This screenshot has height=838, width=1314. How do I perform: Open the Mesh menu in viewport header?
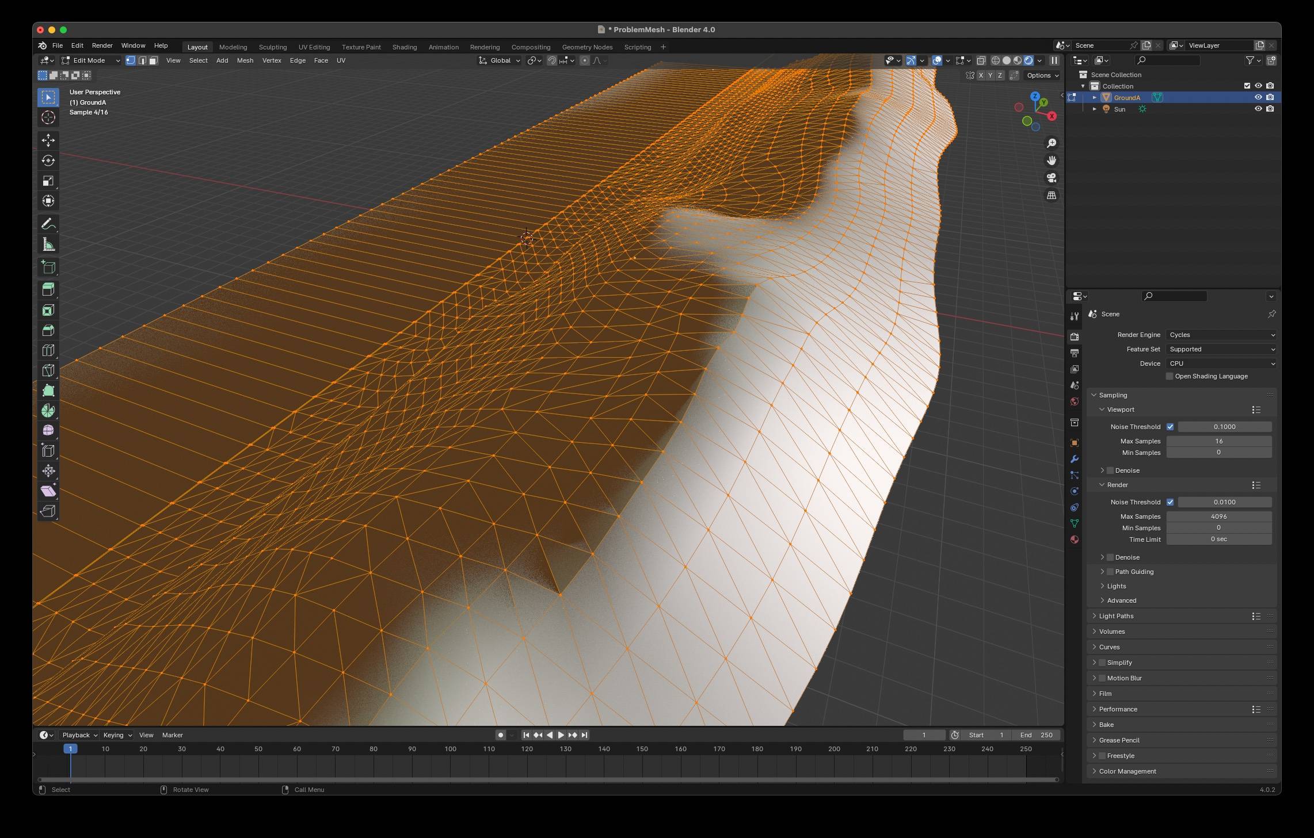click(245, 60)
